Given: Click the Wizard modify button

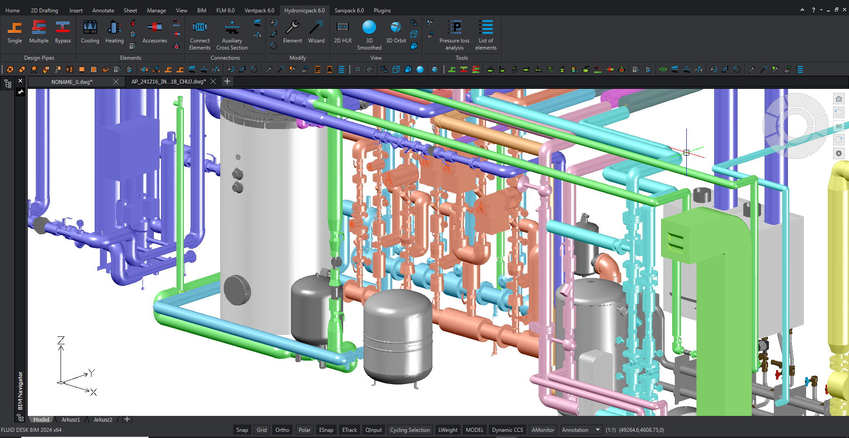Looking at the screenshot, I should click(x=316, y=32).
